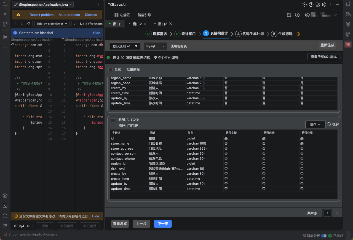Open the Side-by-side viewer dropdown

point(52,24)
